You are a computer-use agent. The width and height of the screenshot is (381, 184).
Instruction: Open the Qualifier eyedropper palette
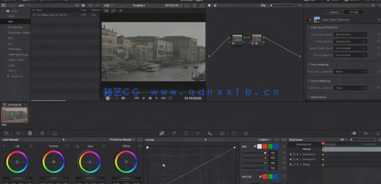click(x=174, y=133)
